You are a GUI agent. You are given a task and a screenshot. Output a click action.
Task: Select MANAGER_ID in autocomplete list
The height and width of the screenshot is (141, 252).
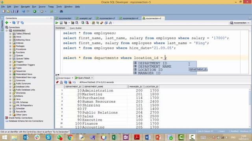149,73
